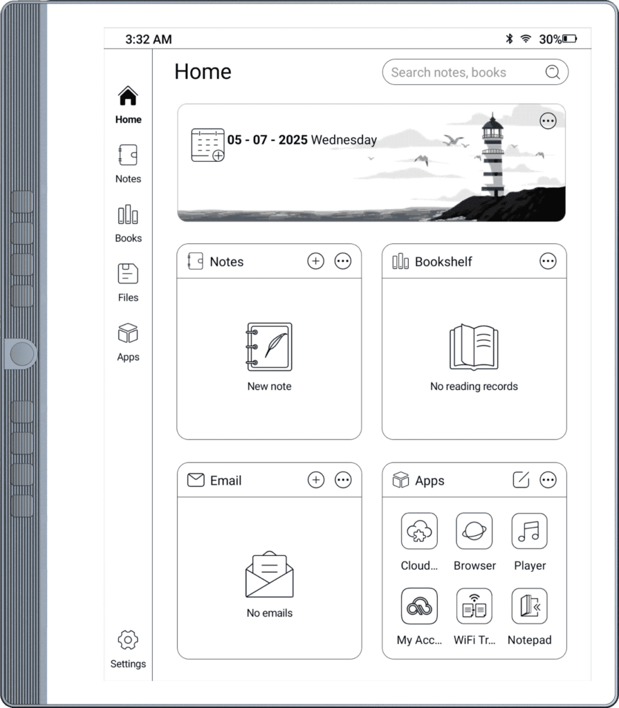Click the New note label
This screenshot has height=708, width=619.
[269, 386]
